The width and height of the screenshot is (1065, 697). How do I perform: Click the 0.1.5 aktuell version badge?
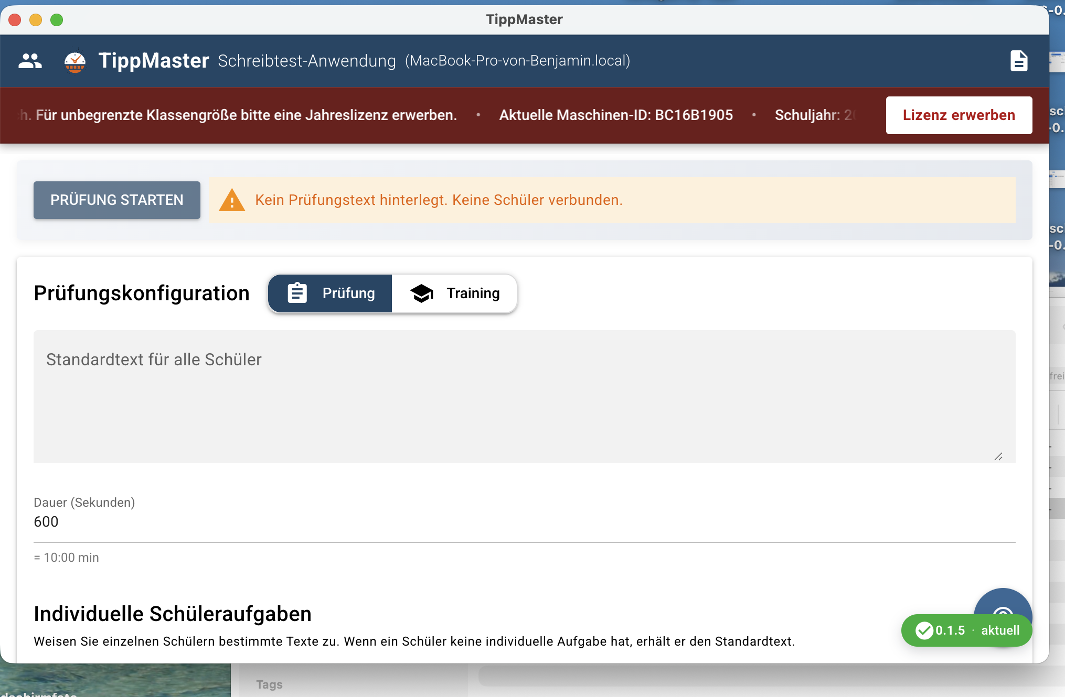(x=967, y=630)
